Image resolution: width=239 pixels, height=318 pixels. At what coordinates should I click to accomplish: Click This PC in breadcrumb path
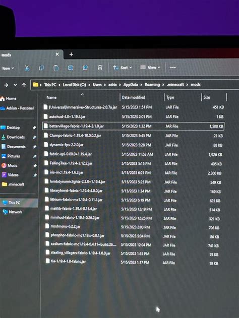coord(50,85)
